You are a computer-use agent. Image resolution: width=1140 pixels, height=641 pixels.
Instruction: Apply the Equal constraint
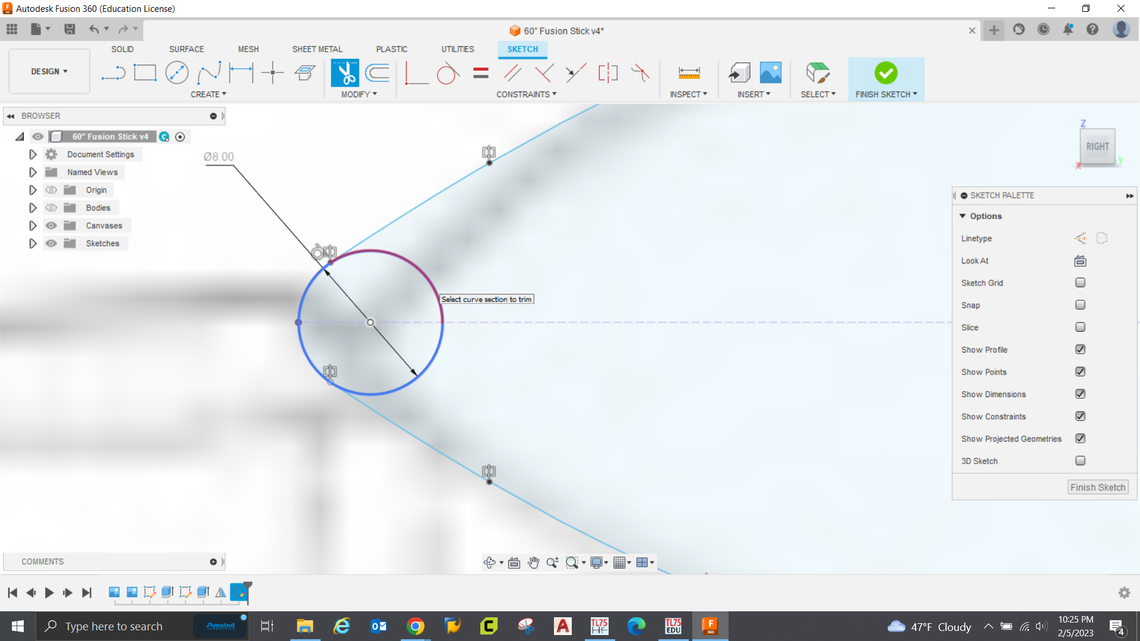pos(480,72)
